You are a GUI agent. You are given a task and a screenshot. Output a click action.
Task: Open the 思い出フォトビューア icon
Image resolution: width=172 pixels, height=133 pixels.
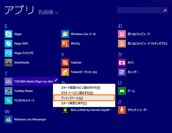[x=122, y=34]
